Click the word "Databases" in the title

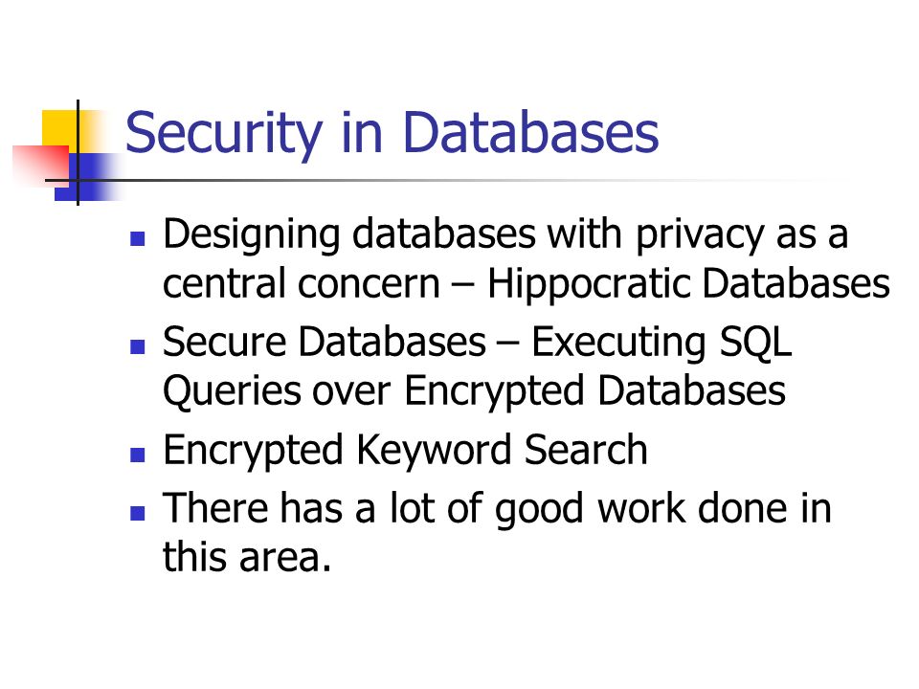point(531,132)
